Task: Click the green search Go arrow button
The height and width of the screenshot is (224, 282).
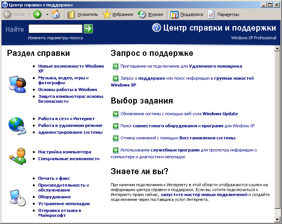Action: pos(88,29)
